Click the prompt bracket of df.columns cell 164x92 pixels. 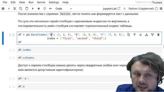[13, 58]
